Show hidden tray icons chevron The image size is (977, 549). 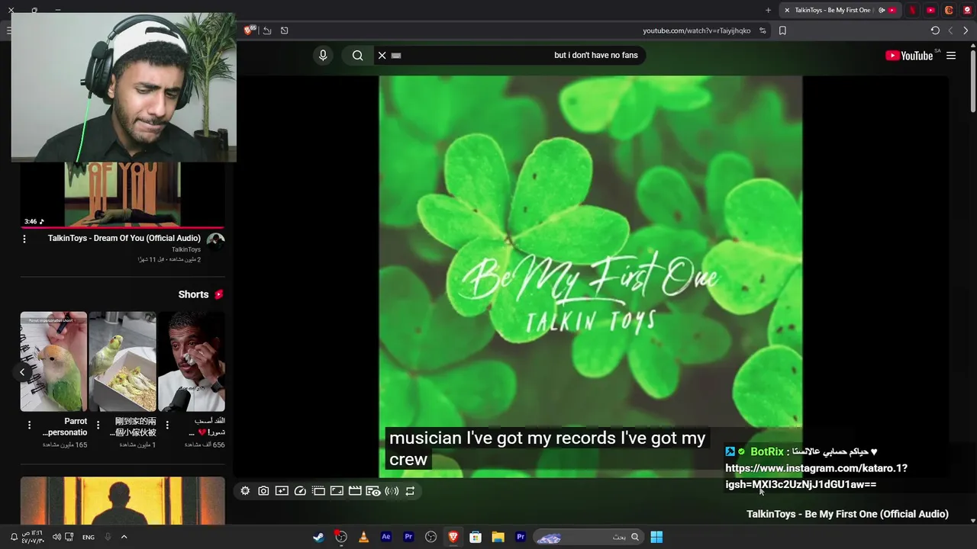click(124, 537)
